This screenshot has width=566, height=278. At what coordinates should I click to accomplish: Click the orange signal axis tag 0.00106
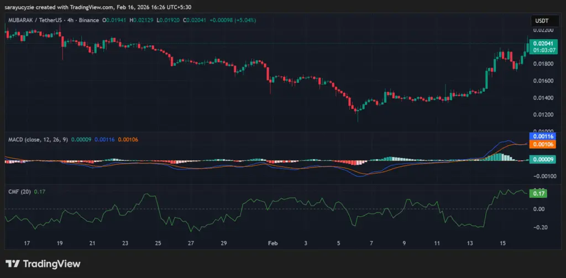pyautogui.click(x=542, y=144)
